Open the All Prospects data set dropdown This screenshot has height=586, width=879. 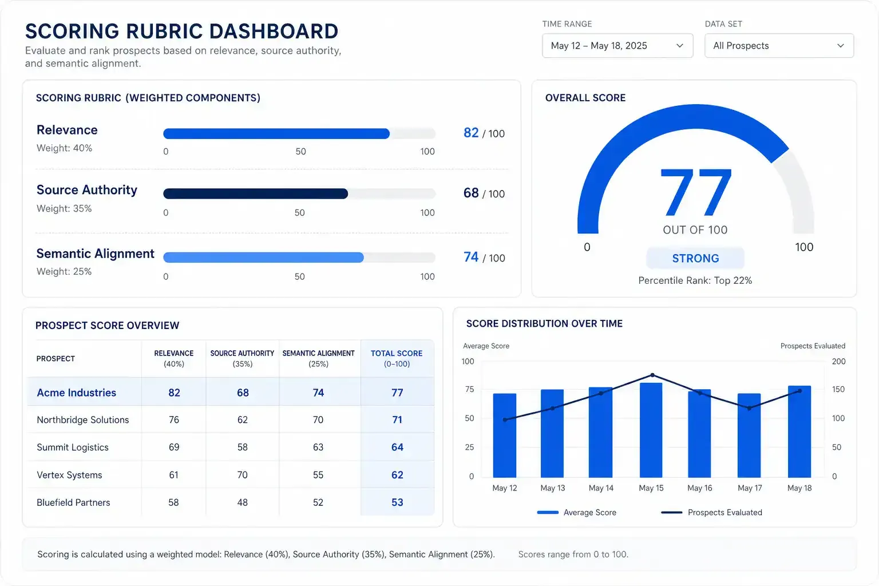coord(779,46)
